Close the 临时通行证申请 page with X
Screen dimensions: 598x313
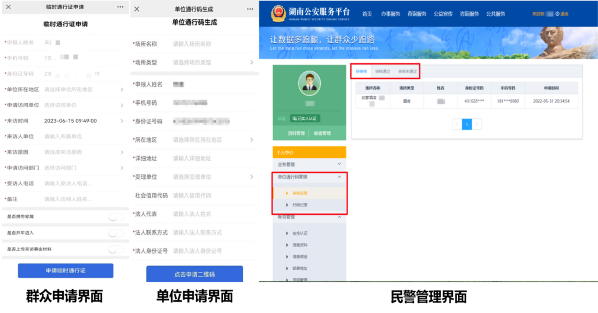(8, 7)
